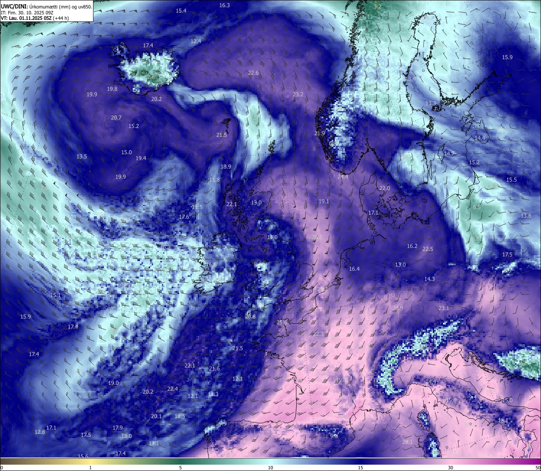541x471 pixels.
Task: Click the 22.0 value over northern Denmark
Action: tap(384, 188)
